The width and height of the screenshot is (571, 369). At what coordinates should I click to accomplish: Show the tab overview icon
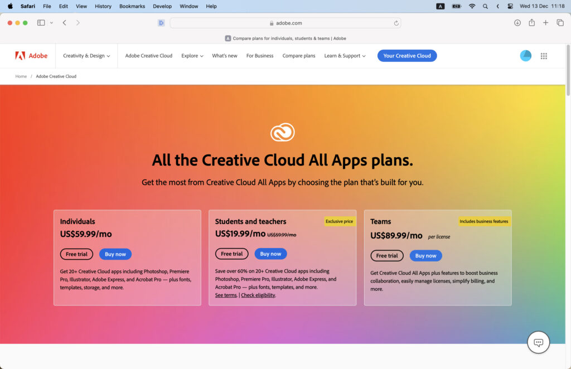[560, 23]
